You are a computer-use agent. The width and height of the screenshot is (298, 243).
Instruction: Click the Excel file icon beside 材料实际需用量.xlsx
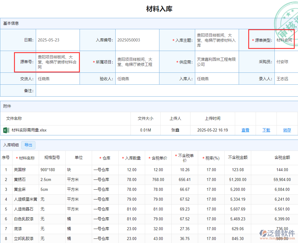(x=6, y=130)
